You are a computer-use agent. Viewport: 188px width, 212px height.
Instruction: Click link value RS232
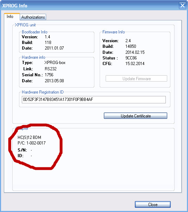(51, 69)
